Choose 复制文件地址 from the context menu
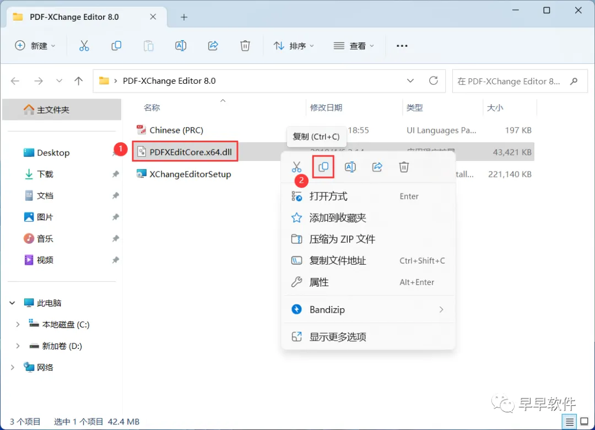This screenshot has height=430, width=595. (368, 261)
